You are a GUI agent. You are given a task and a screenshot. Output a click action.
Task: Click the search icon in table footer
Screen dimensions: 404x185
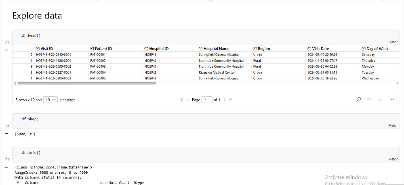click(x=359, y=100)
